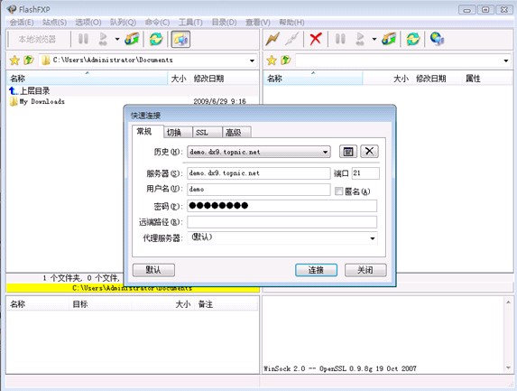The image size is (517, 391).
Task: Click the globe site manager icon
Action: click(438, 39)
